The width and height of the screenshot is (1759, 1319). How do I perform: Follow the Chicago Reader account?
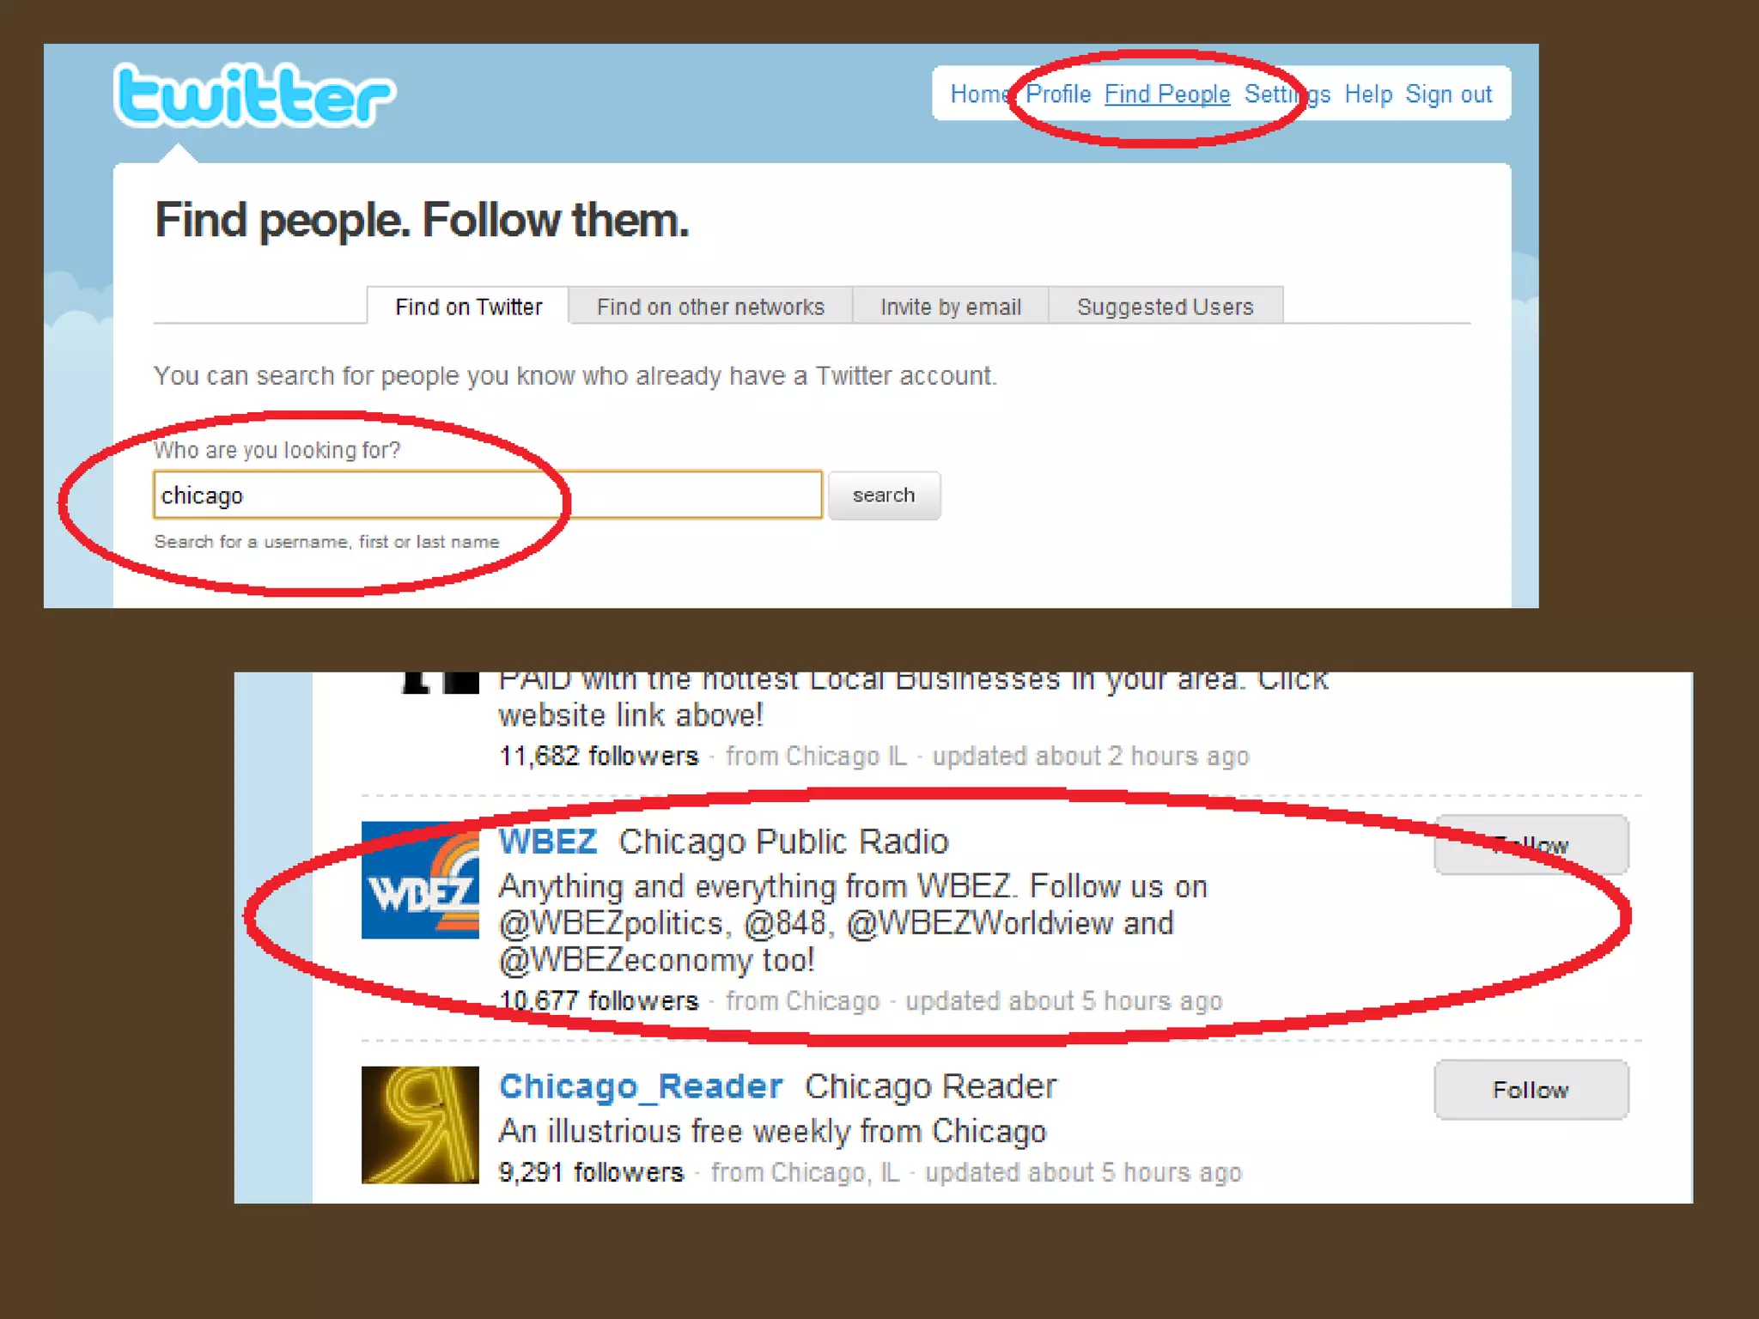click(x=1531, y=1090)
